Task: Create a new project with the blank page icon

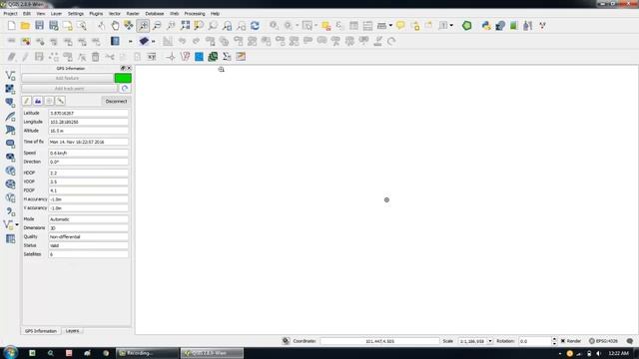Action: pyautogui.click(x=11, y=26)
